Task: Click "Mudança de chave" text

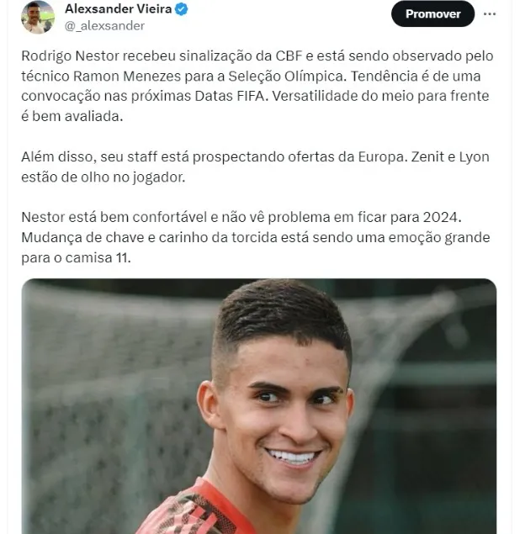Action: coord(82,238)
